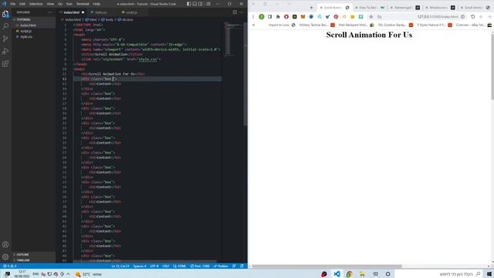
Task: Open the View menu
Action: click(x=50, y=4)
